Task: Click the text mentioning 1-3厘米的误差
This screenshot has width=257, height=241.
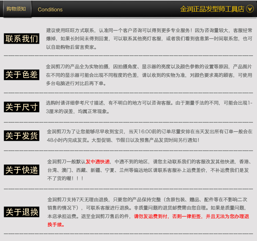Action: pyautogui.click(x=149, y=107)
